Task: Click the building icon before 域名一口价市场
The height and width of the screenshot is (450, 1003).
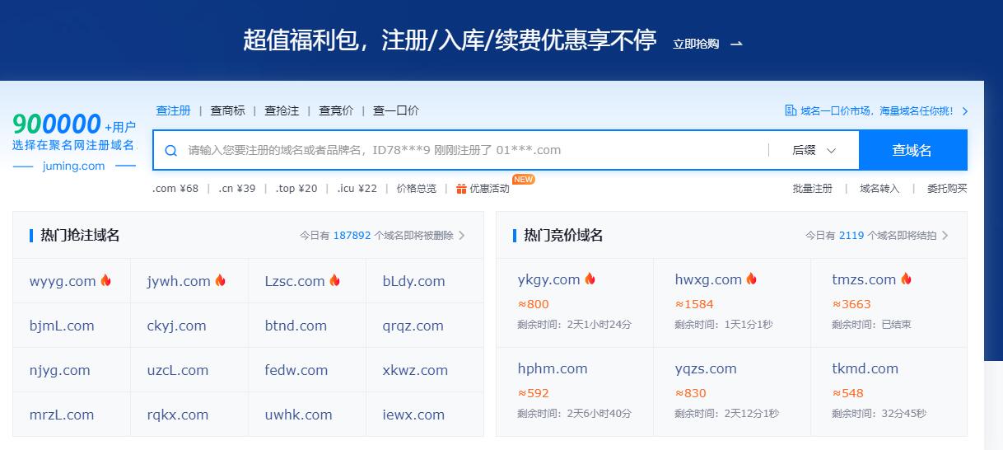Action: click(x=791, y=110)
